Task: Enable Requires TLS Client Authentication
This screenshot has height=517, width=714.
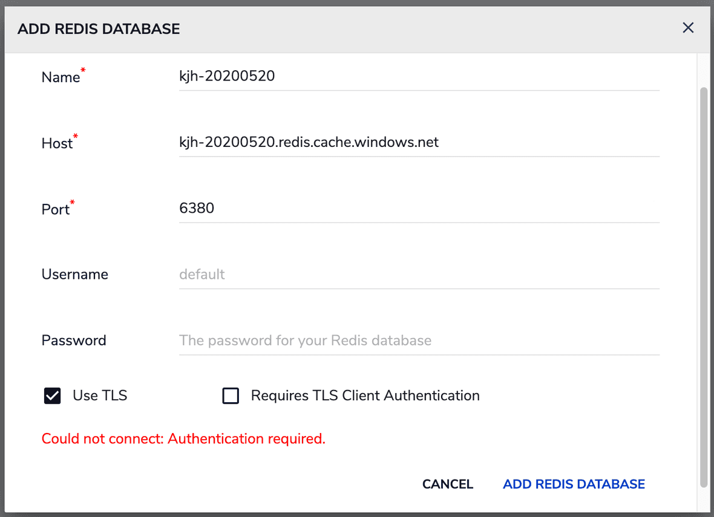Action: pos(231,395)
